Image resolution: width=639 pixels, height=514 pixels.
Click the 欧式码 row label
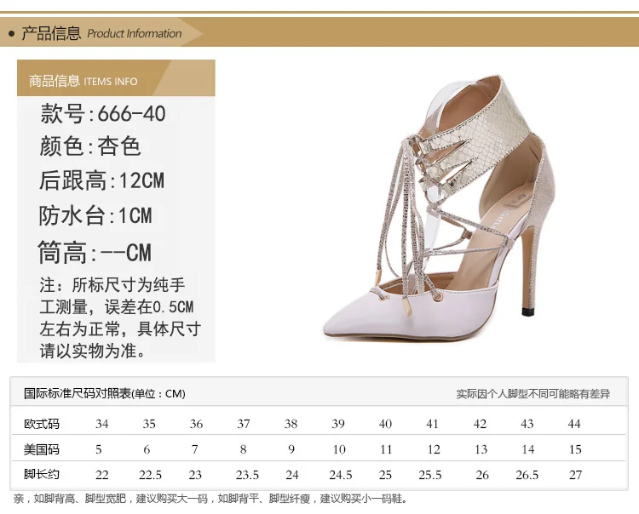tap(42, 424)
